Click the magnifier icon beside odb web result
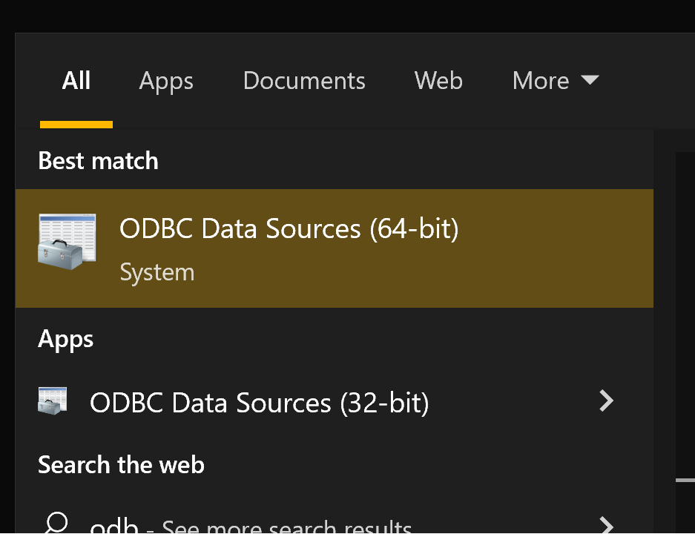Viewport: 695px width, 534px height. click(x=56, y=524)
